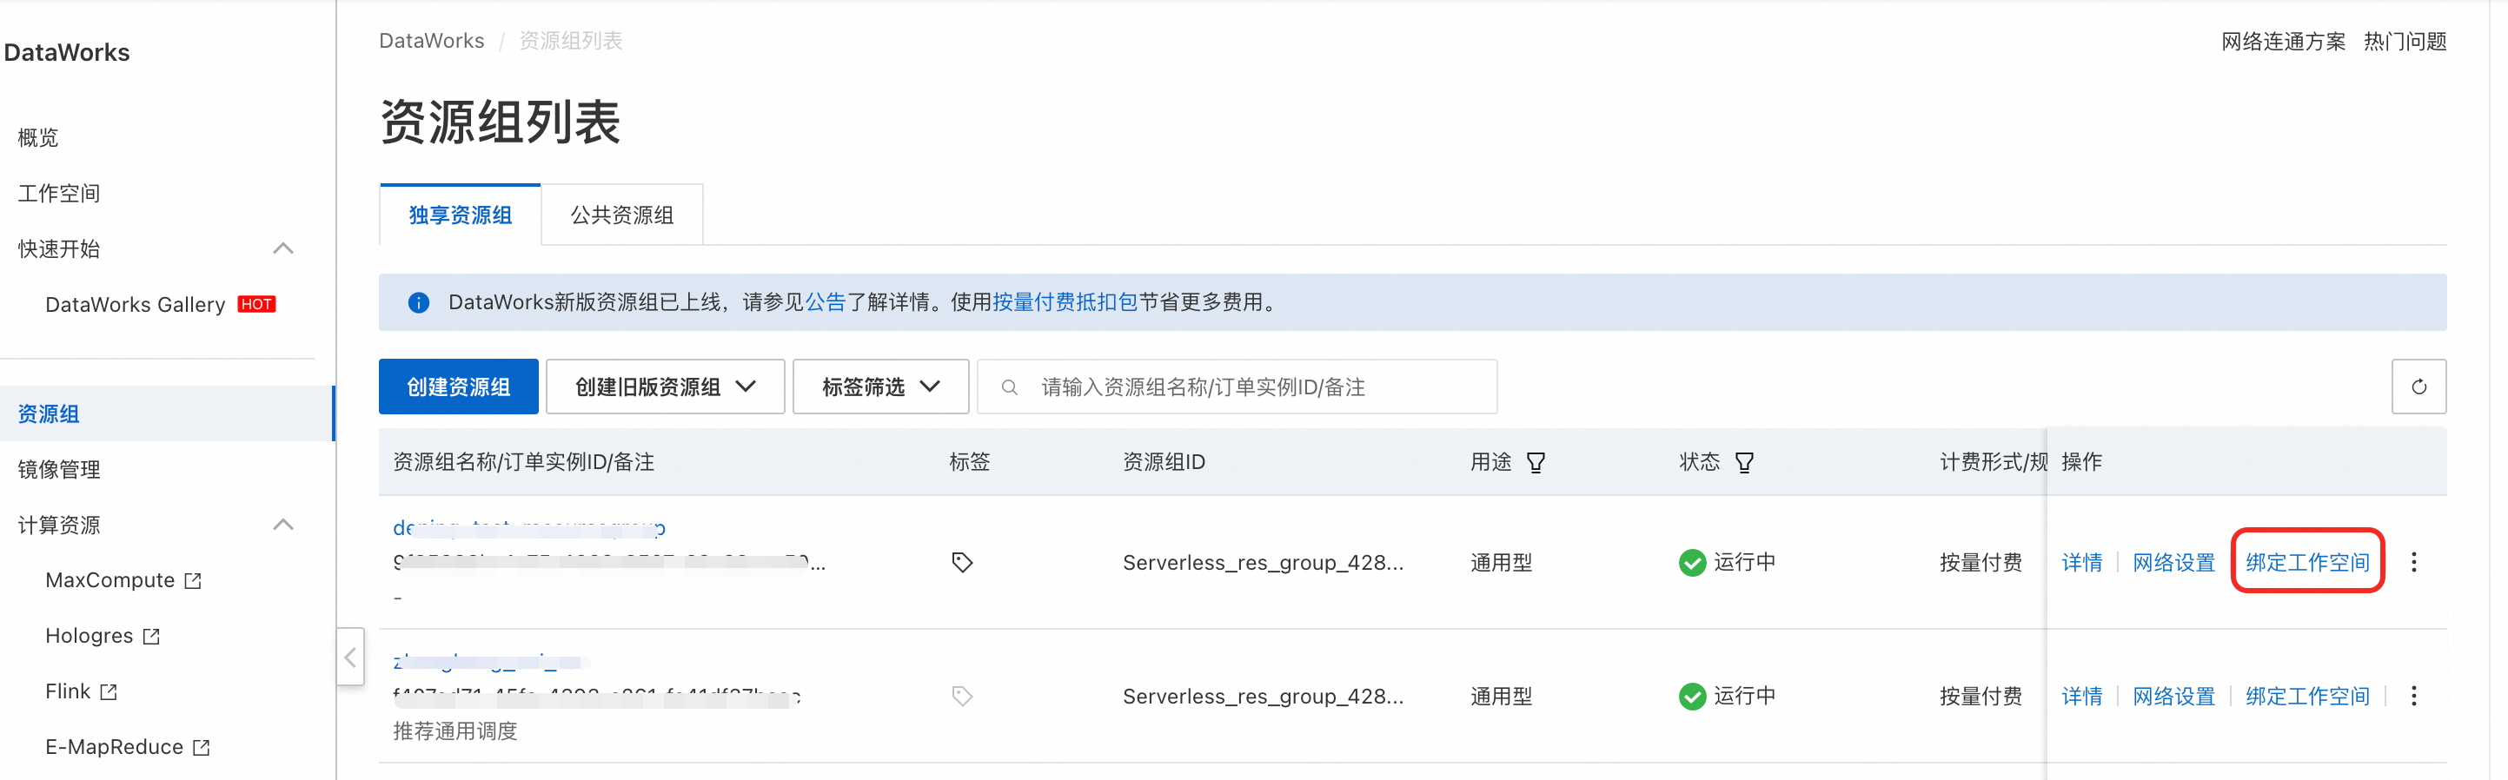
Task: Collapse the 计算资源 section
Action: pyautogui.click(x=283, y=526)
